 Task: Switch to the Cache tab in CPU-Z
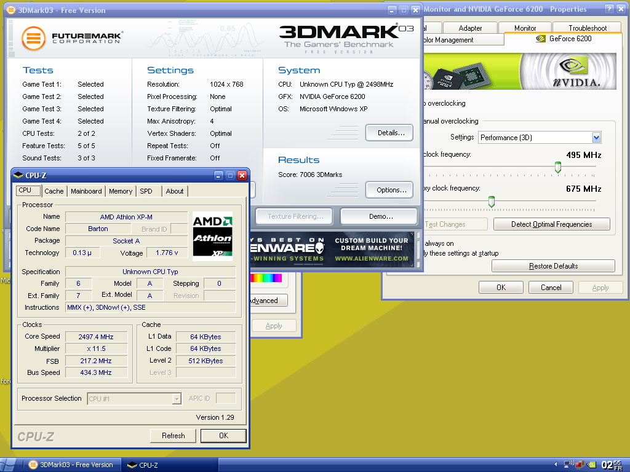coord(54,192)
